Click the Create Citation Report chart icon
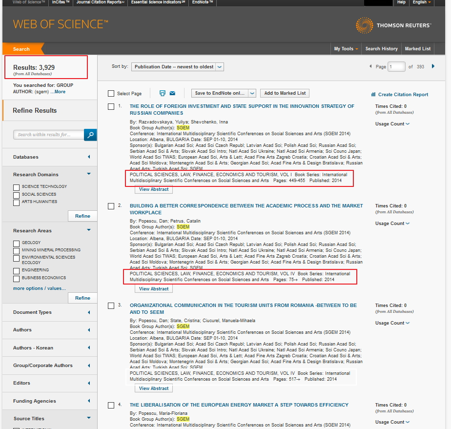Image resolution: width=451 pixels, height=429 pixels. (373, 94)
